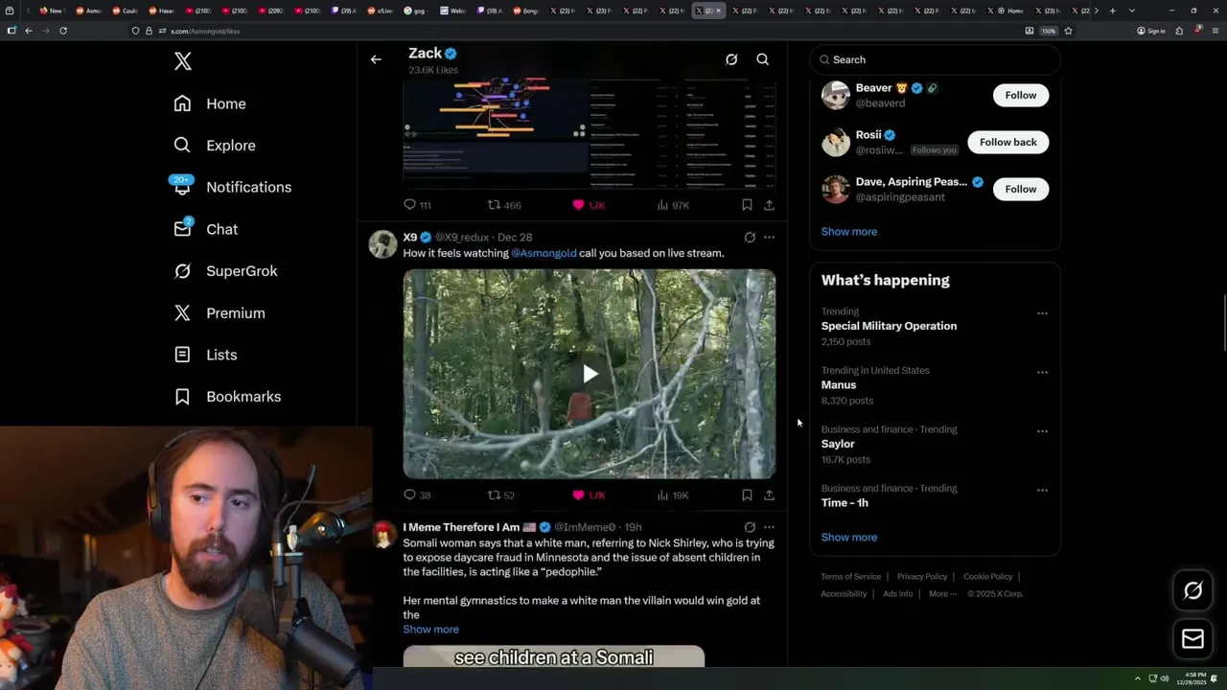Open more options for the Saylor trend
The image size is (1227, 690).
tap(1042, 431)
